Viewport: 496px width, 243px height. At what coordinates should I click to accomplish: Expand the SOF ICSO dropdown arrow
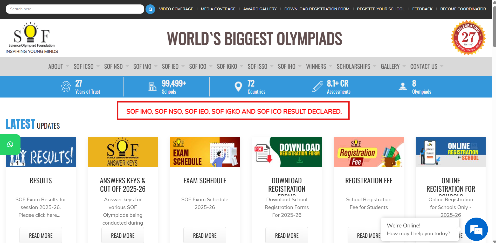[98, 66]
